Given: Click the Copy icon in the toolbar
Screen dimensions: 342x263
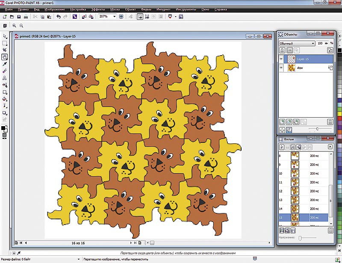Looking at the screenshot, I should (x=42, y=17).
